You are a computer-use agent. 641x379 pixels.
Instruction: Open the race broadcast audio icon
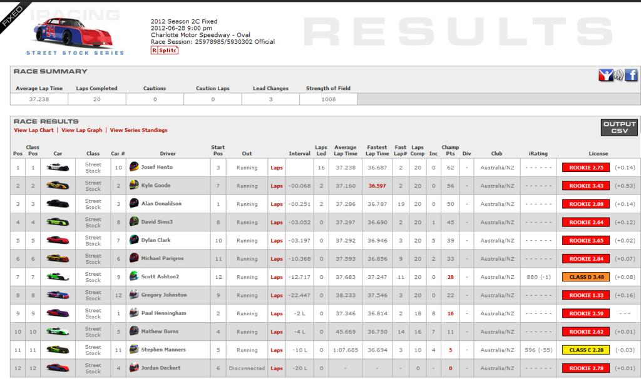[x=618, y=74]
